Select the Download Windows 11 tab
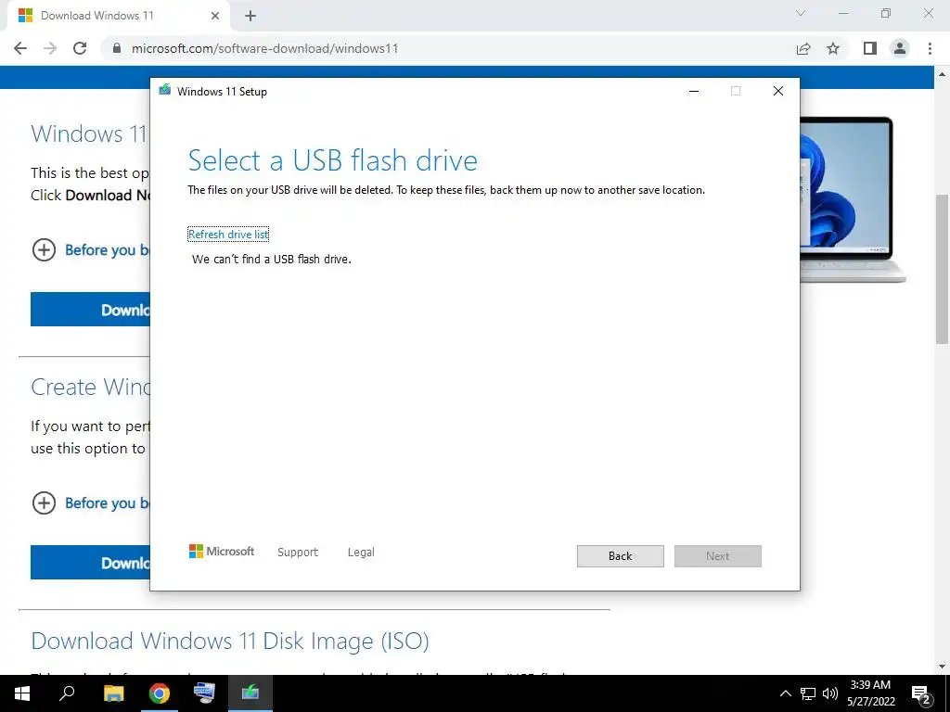Screen dimensions: 950x712 (118, 16)
